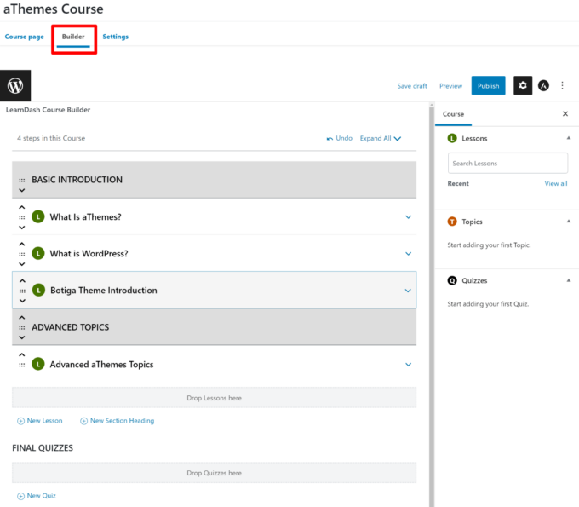Add a New Lesson
The width and height of the screenshot is (579, 507).
(x=40, y=421)
